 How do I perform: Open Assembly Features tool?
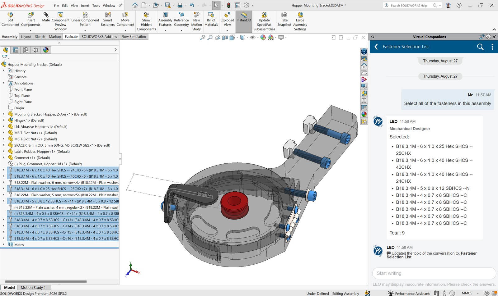click(x=165, y=20)
